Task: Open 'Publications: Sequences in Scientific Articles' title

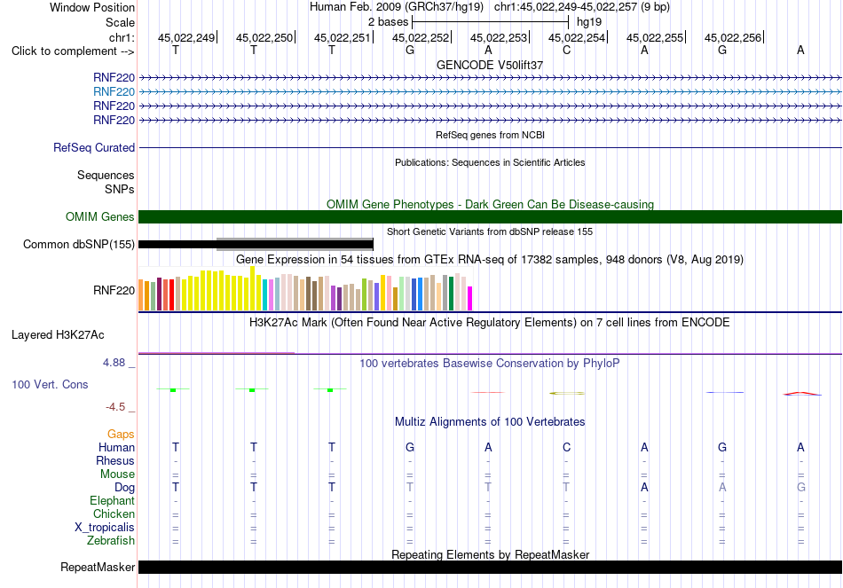Action: 490,162
